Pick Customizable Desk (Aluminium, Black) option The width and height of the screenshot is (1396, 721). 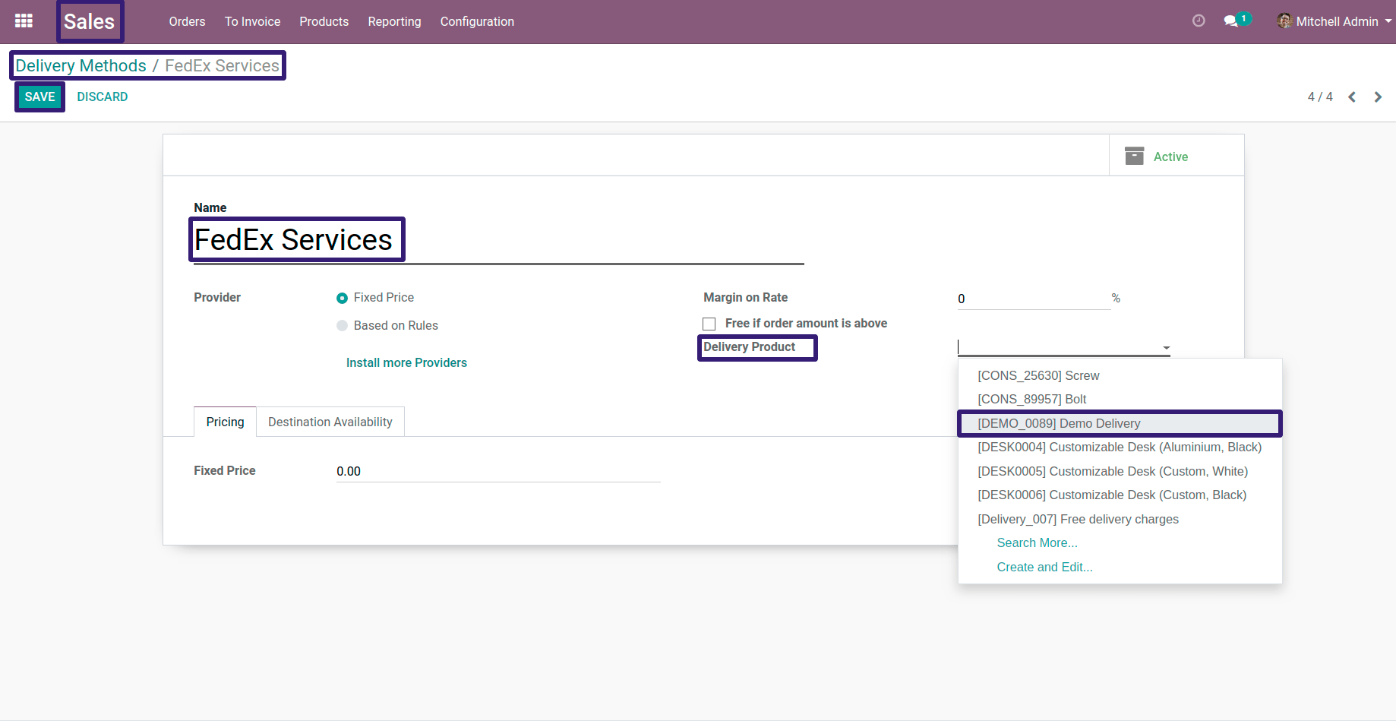pos(1120,447)
